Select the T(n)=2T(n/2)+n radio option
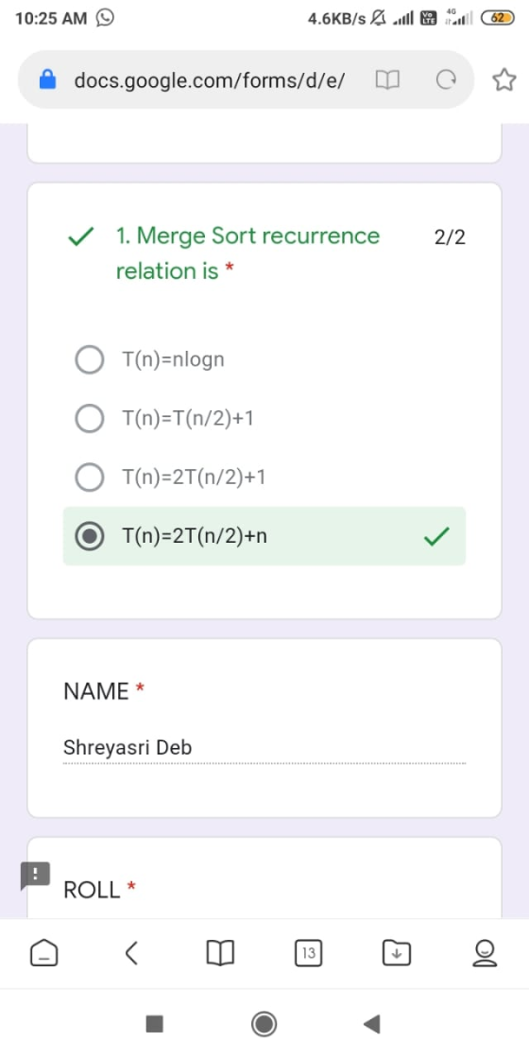This screenshot has height=1059, width=529. point(90,536)
